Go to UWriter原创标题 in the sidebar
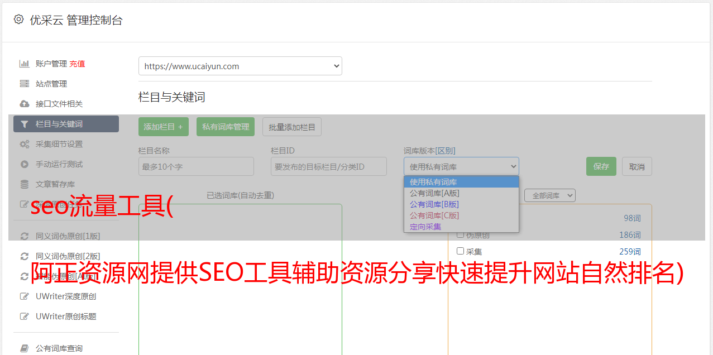This screenshot has width=713, height=355. tap(66, 316)
